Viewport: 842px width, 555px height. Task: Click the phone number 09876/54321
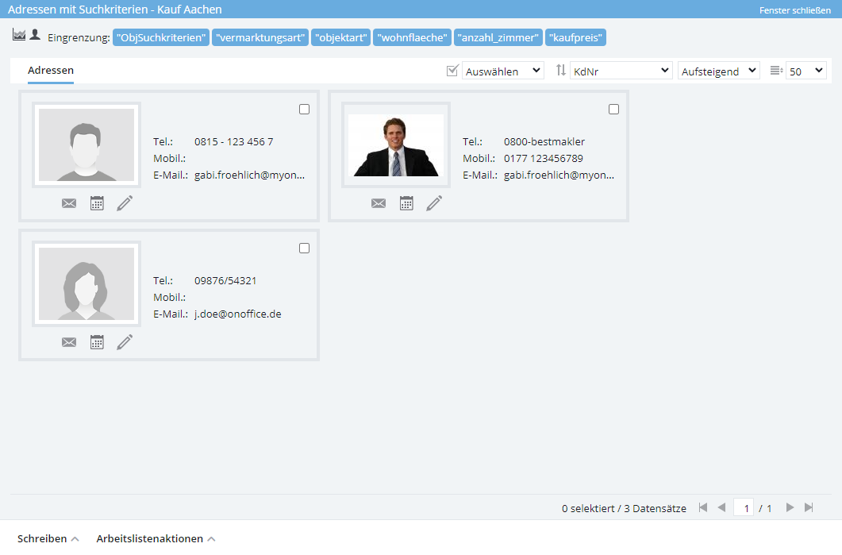(x=225, y=281)
